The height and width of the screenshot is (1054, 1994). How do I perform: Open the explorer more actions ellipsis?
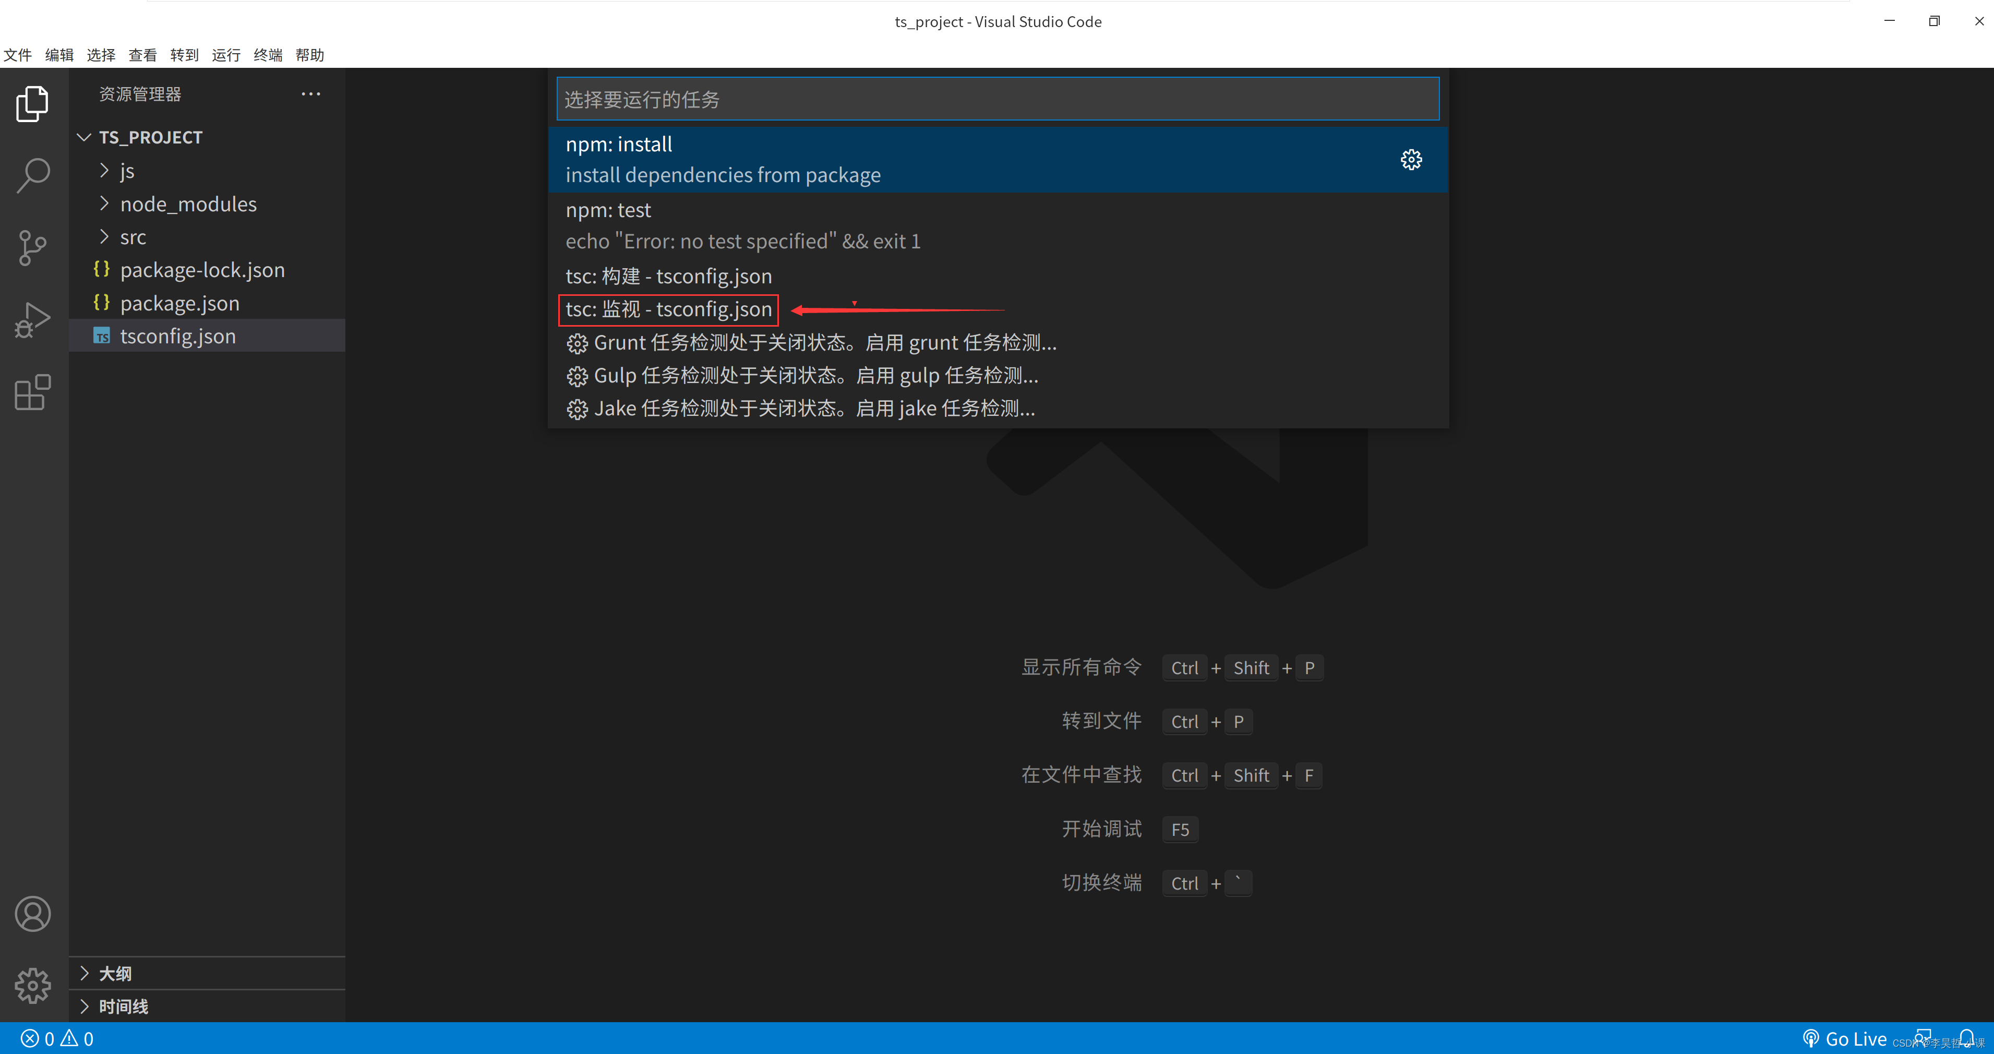[310, 94]
